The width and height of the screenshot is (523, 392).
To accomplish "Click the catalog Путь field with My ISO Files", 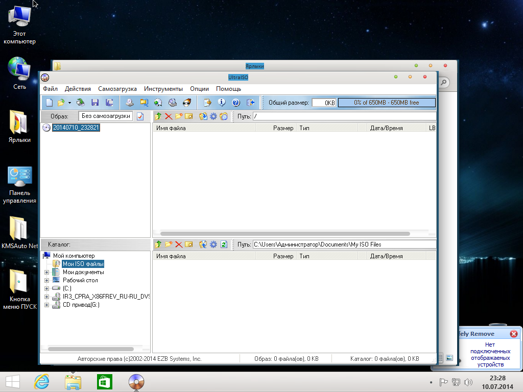I will coord(345,244).
